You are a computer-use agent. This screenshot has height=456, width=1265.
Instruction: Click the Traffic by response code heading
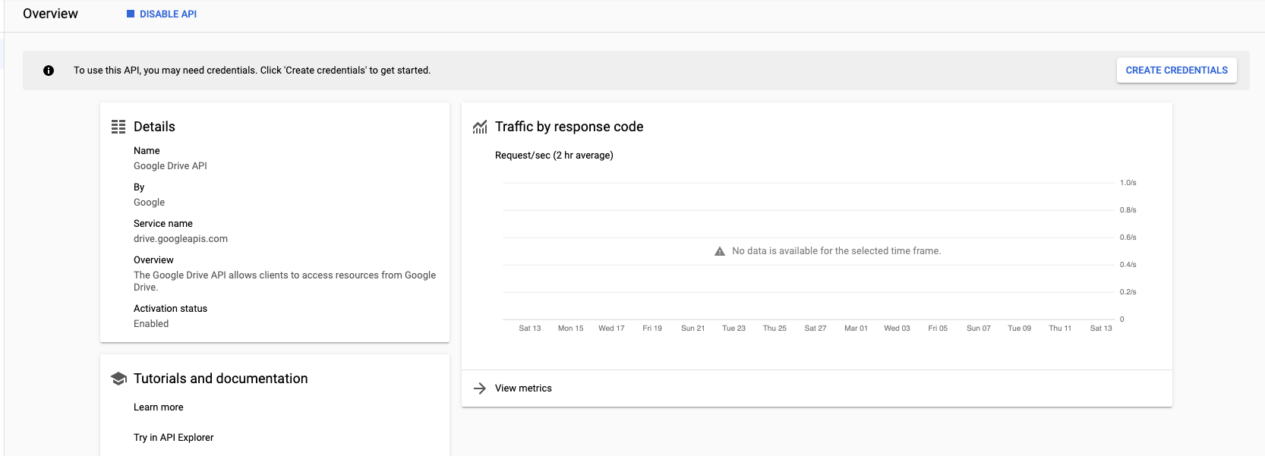[569, 127]
